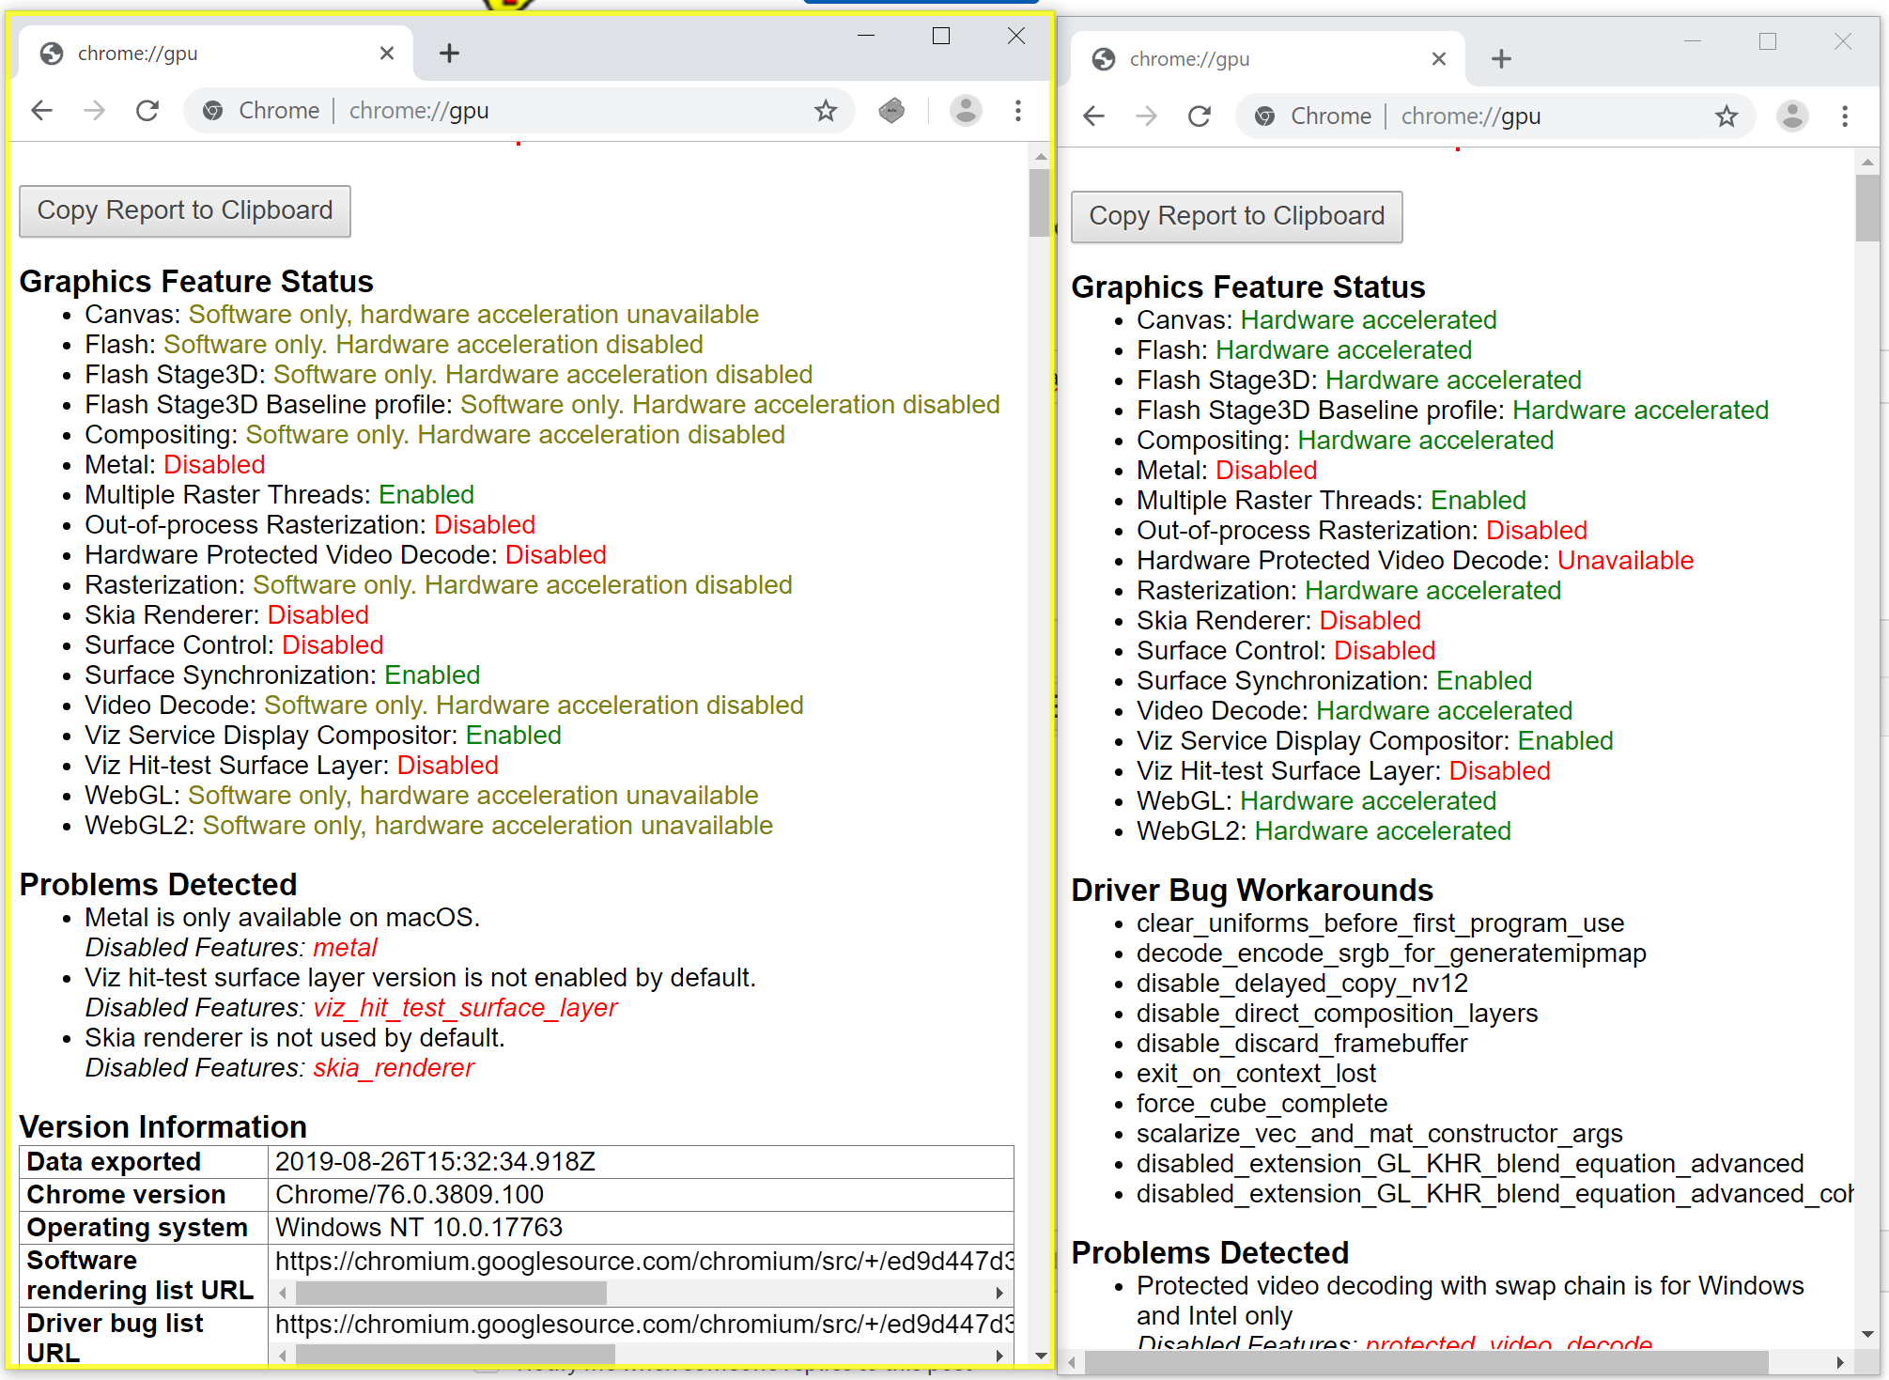Select chrome://gpu tab in left window

tap(215, 54)
